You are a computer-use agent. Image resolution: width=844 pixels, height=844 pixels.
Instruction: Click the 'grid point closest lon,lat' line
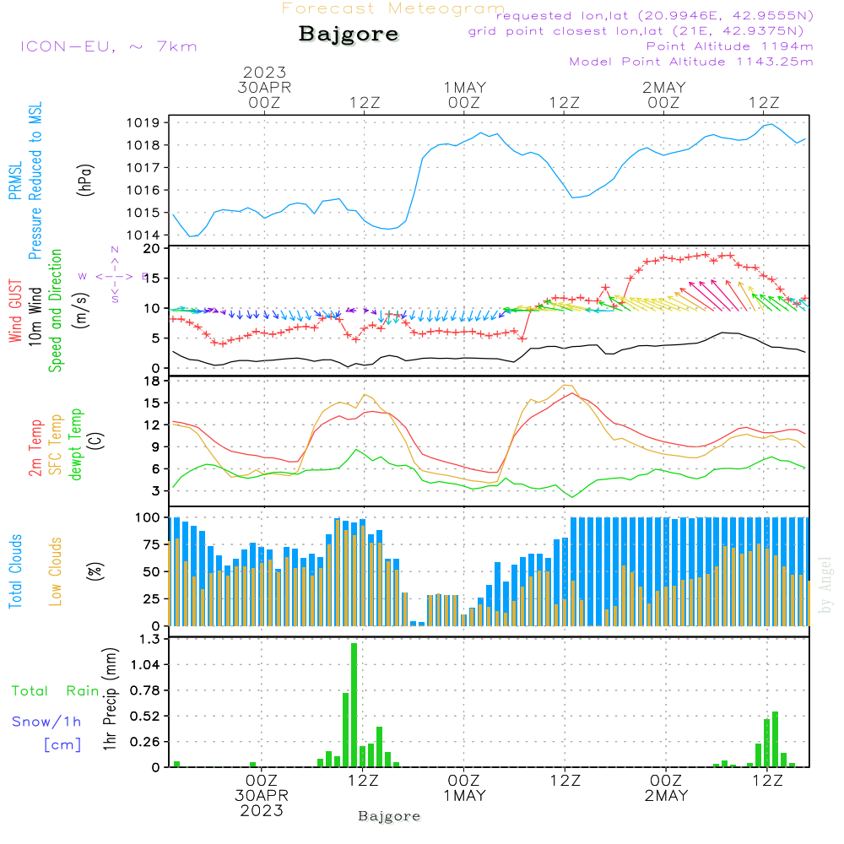coord(636,31)
